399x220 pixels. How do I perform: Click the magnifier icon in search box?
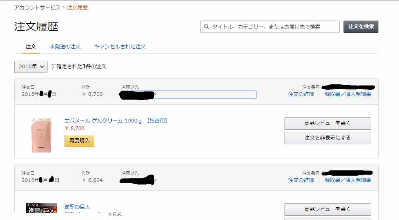coord(206,27)
